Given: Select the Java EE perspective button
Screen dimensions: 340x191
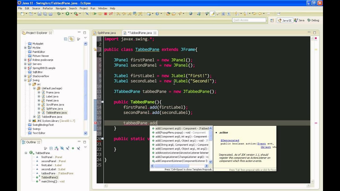Looking at the screenshot, I should (x=285, y=20).
